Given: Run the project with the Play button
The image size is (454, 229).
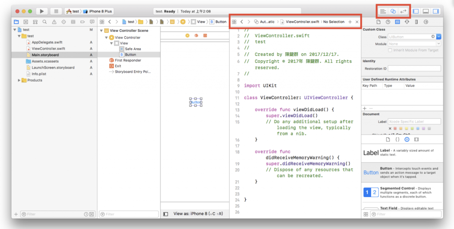Looking at the screenshot, I should (x=42, y=11).
